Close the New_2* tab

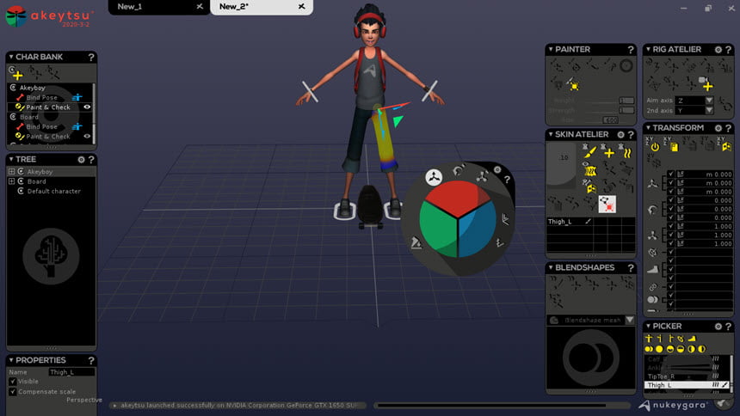tap(301, 7)
